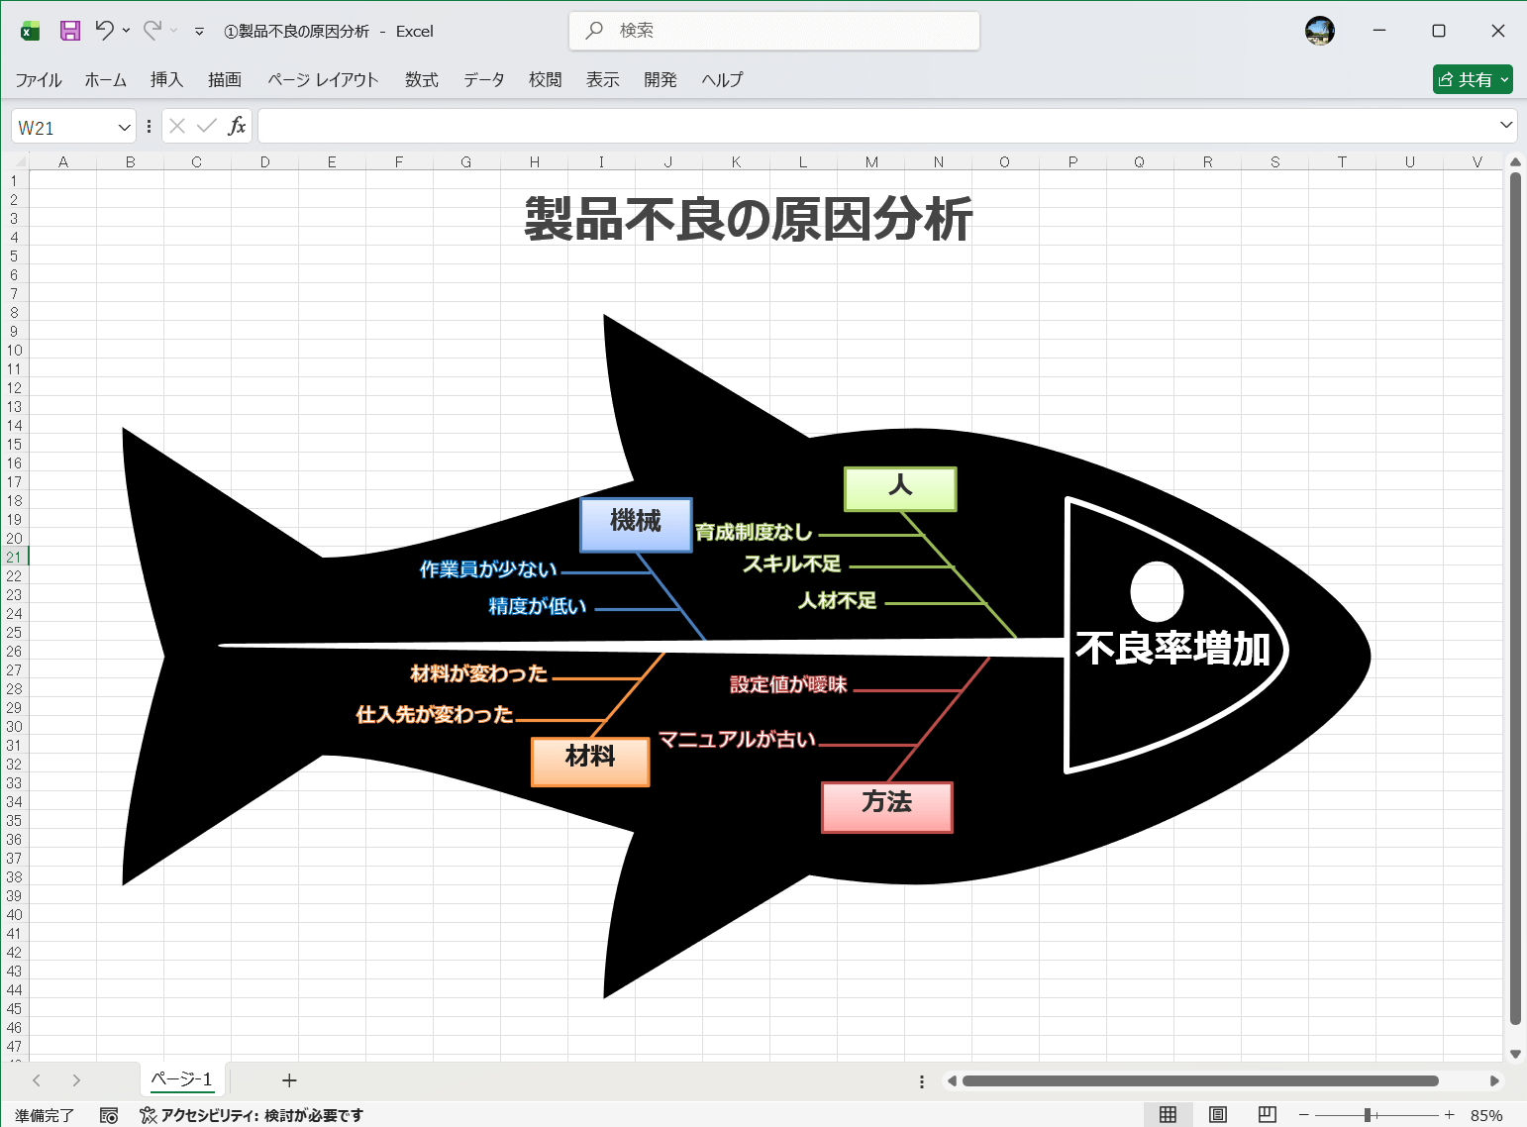Click the macro recording icon in status bar
This screenshot has height=1127, width=1527.
[x=109, y=1114]
